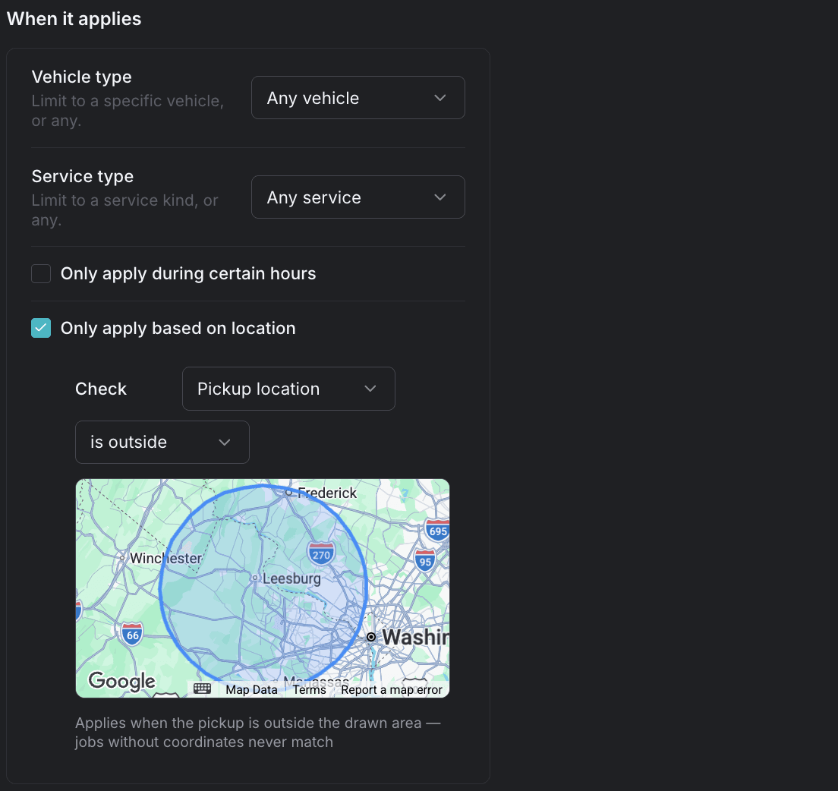838x791 pixels.
Task: Click the Google logo on the map
Action: (x=122, y=681)
